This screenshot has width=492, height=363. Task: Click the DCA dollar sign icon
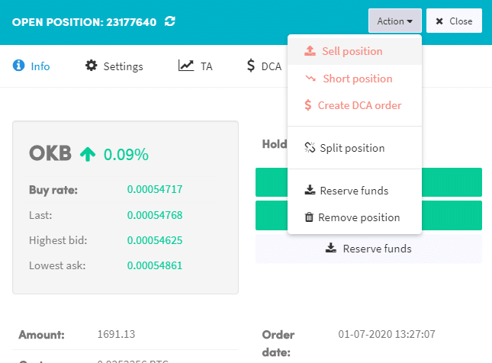[x=250, y=66]
